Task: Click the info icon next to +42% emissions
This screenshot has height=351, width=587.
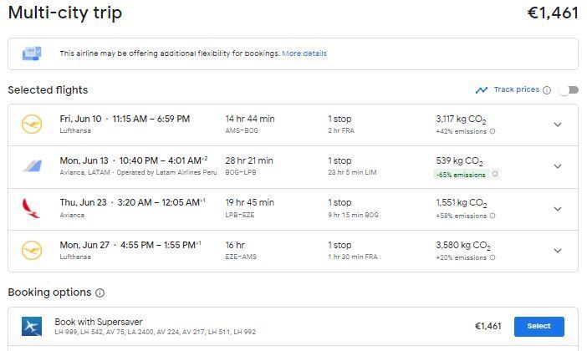Action: click(492, 131)
